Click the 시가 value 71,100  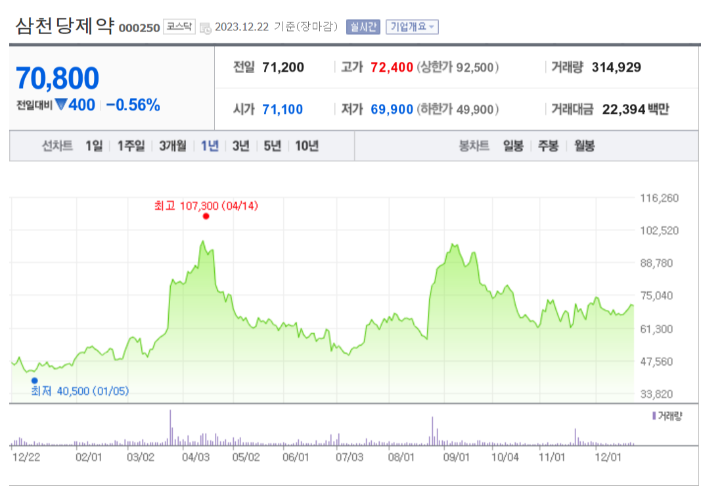(283, 109)
